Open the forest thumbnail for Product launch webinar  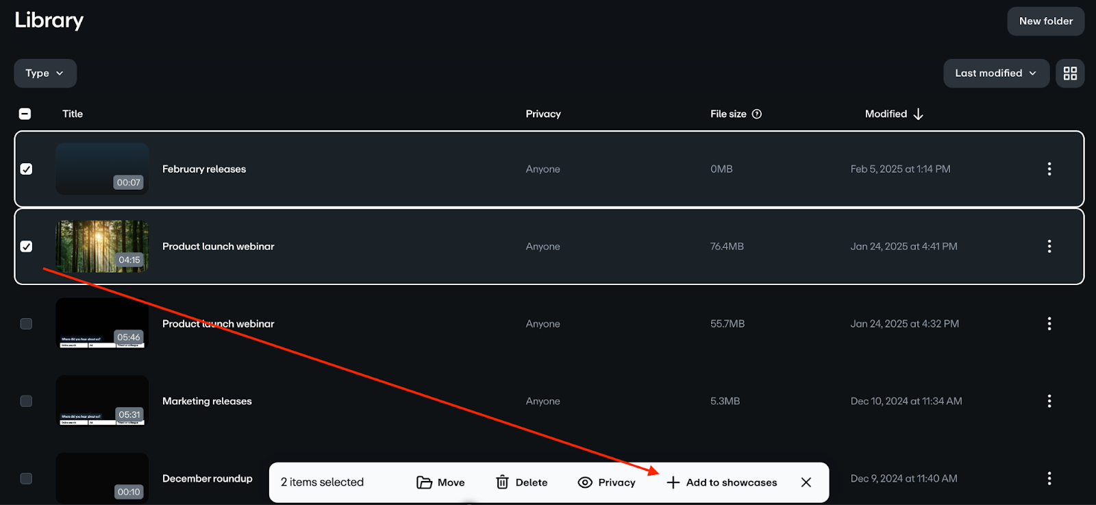coord(102,246)
